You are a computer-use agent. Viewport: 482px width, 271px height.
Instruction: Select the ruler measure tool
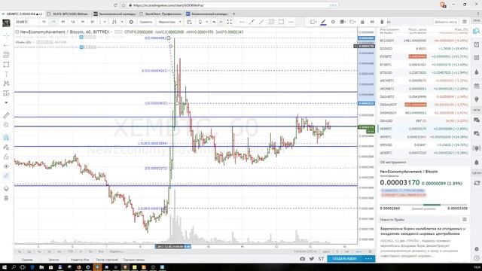point(6,115)
